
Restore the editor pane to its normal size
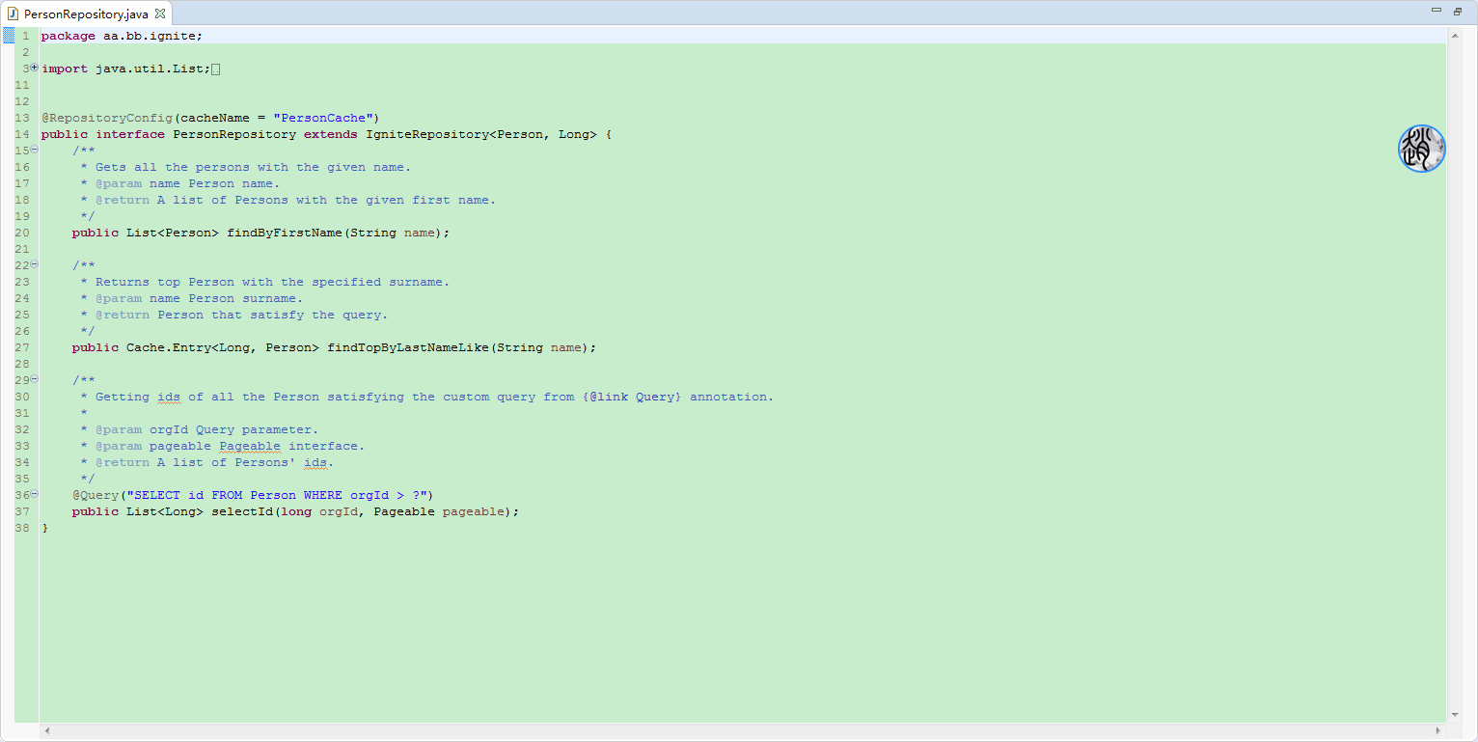tap(1457, 9)
